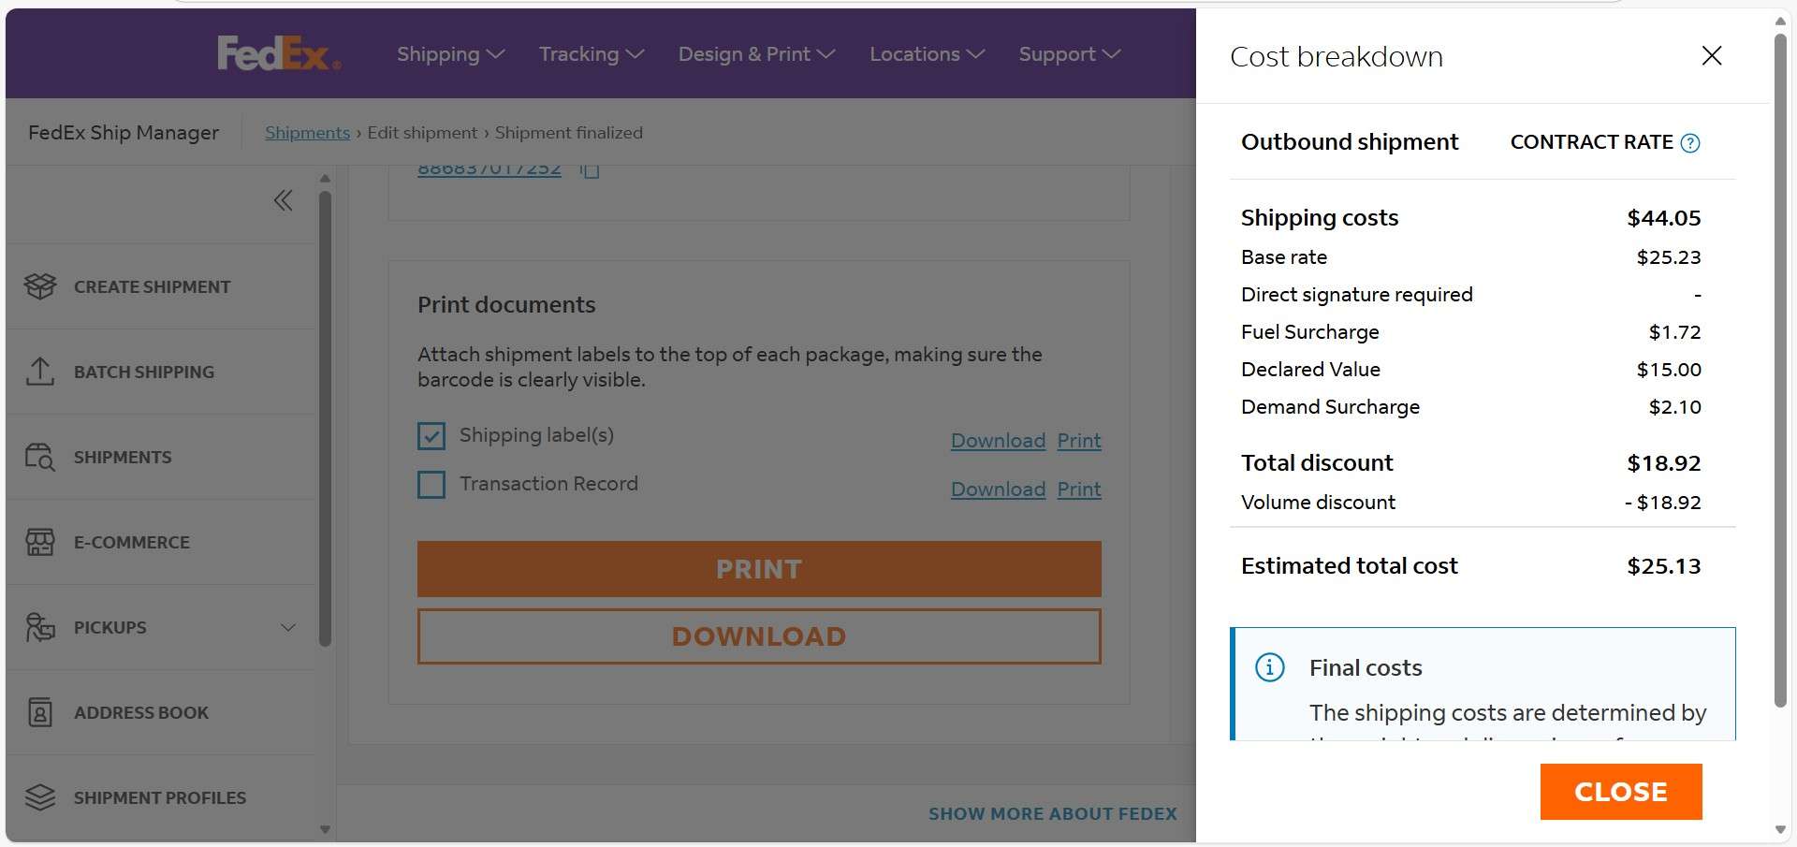Open the Locations menu in header

coord(927,54)
